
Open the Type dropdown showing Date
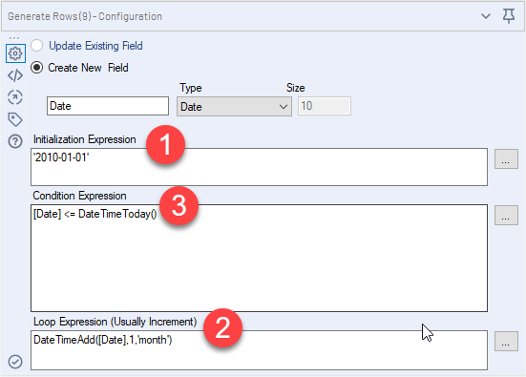pyautogui.click(x=234, y=107)
